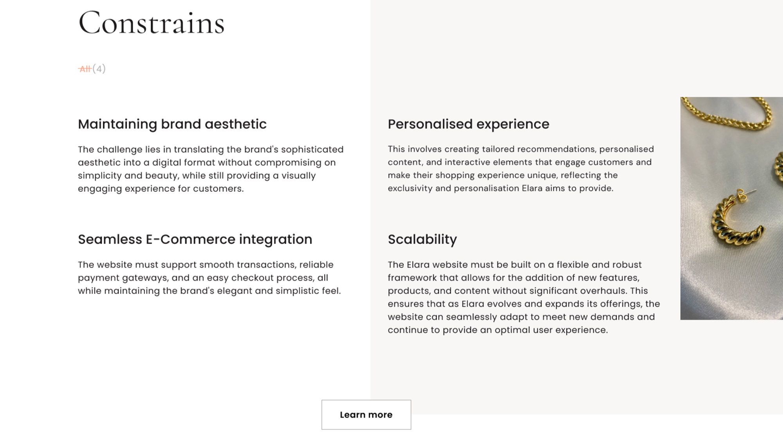Click the 'Maintaining brand aesthetic' heading
This screenshot has height=436, width=783.
172,124
